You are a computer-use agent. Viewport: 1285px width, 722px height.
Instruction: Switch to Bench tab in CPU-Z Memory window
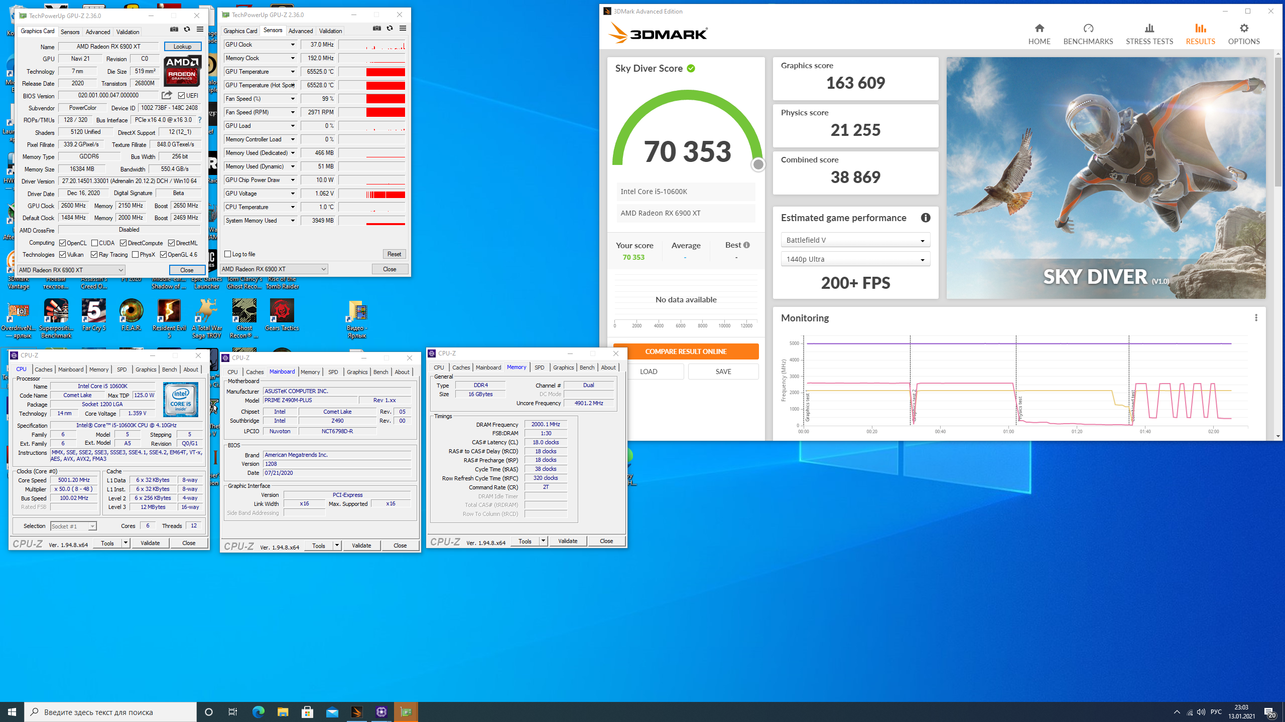[x=587, y=368]
